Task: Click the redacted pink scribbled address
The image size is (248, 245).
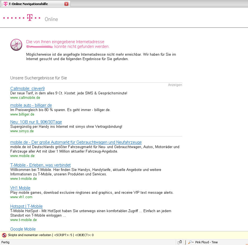Action: tap(40, 46)
